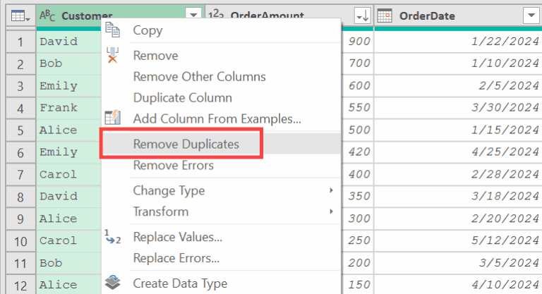Screen dimensions: 542x294
Task: Open the Transform menu entry
Action: click(x=221, y=212)
